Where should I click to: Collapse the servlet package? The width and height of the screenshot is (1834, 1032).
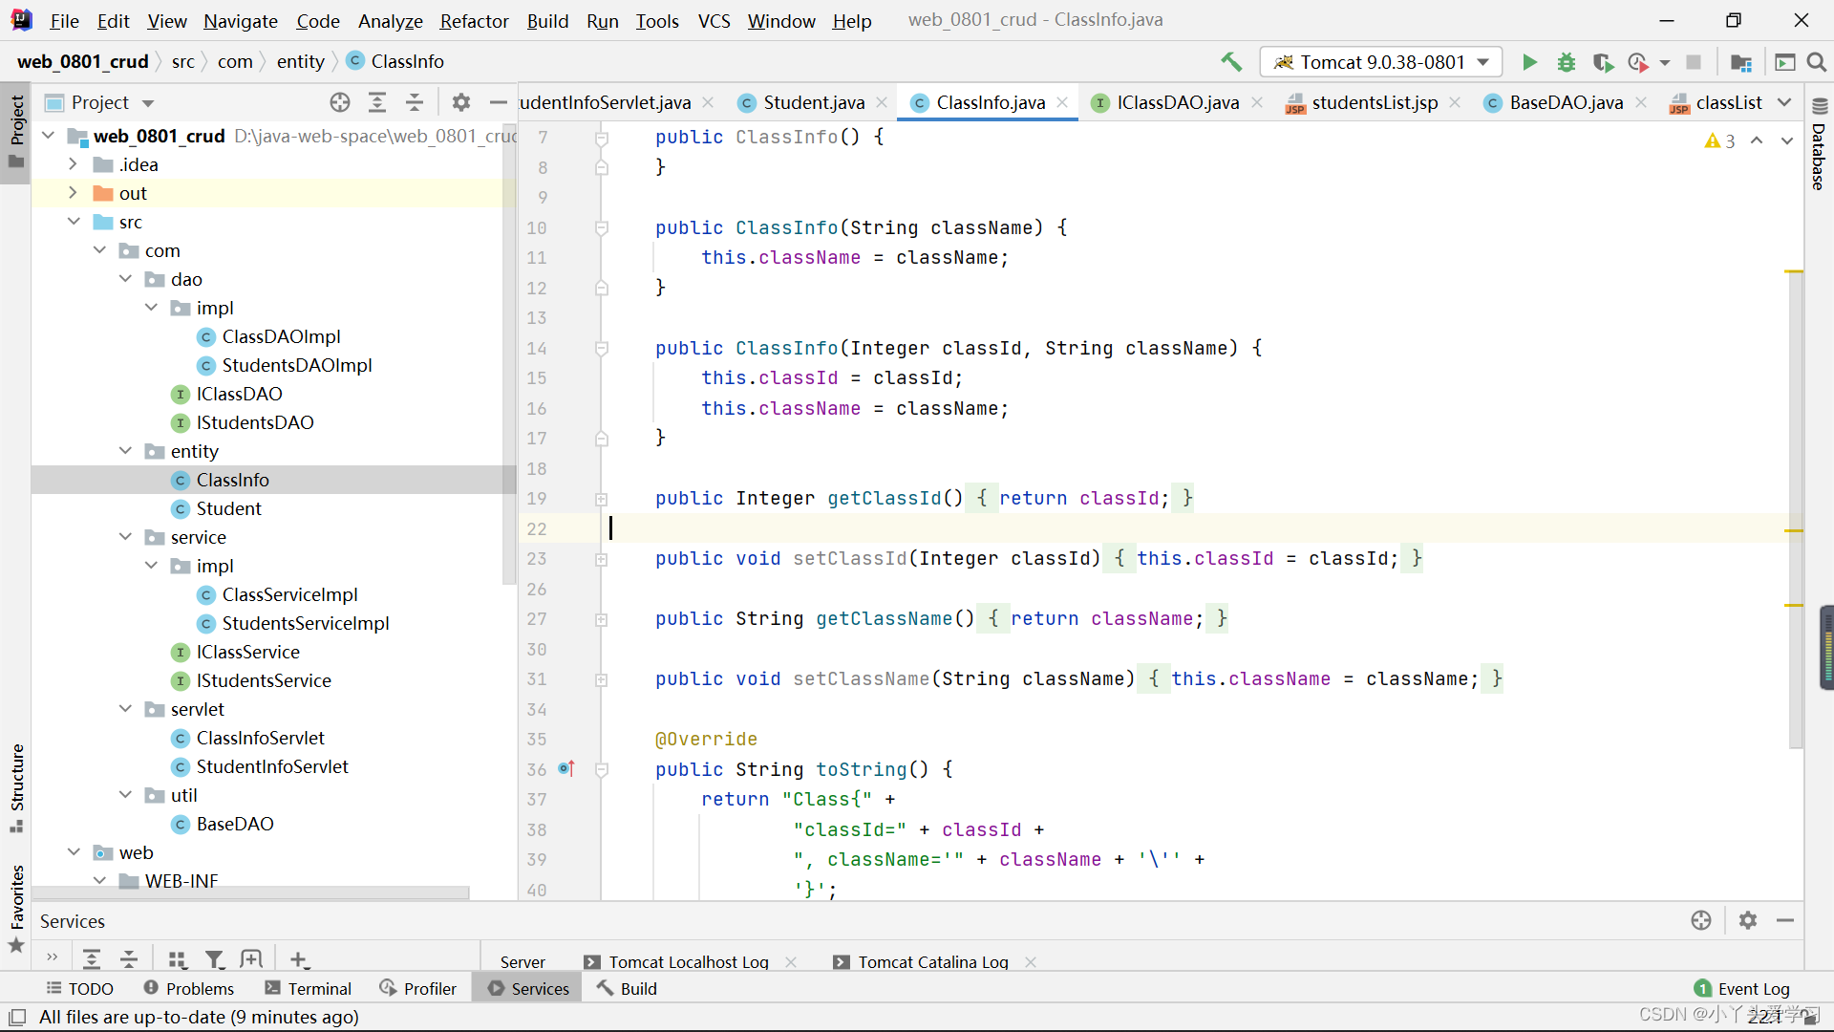click(x=125, y=709)
